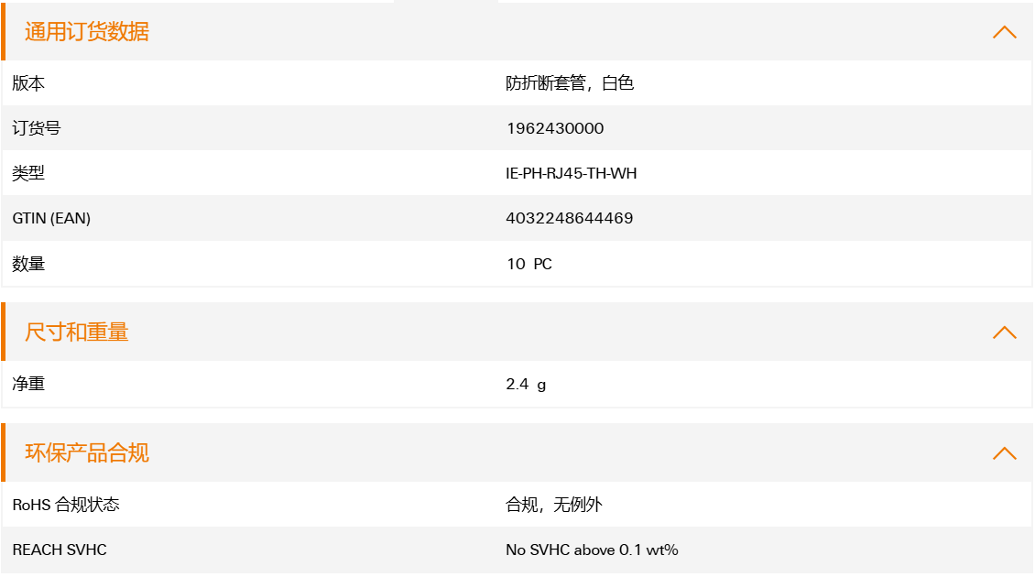Viewport: 1035px width, 577px height.
Task: Click the 类型 row label
Action: coord(28,173)
